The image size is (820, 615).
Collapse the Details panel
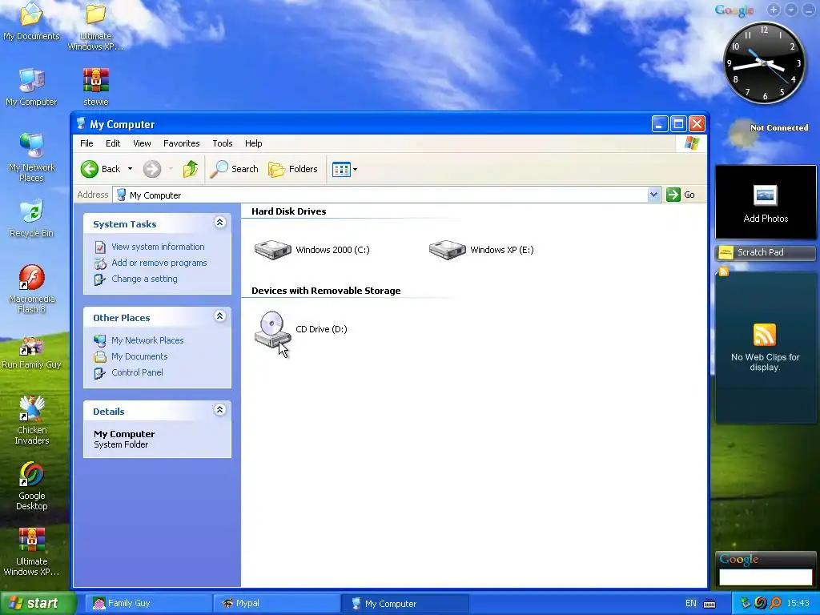click(x=219, y=410)
